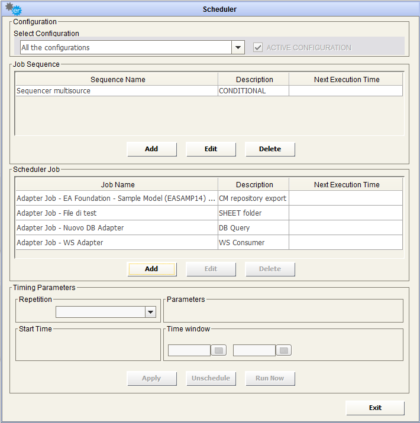The width and height of the screenshot is (420, 423).
Task: Click Add button under Scheduler Job
Action: [151, 269]
